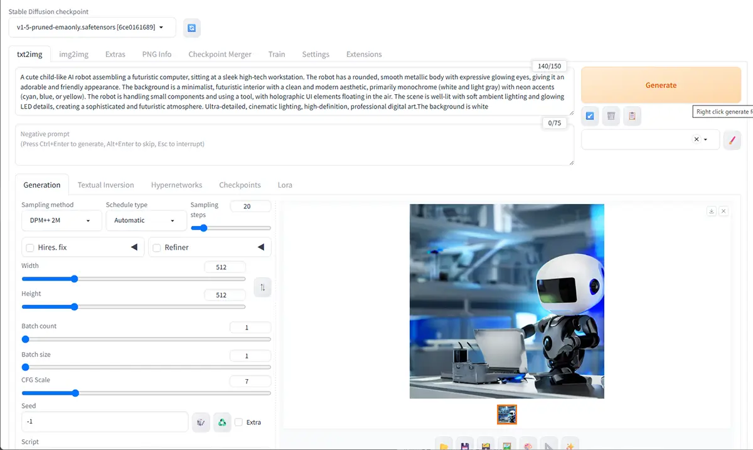Adjust the Sampling steps slider
Image resolution: width=753 pixels, height=450 pixels.
231,228
